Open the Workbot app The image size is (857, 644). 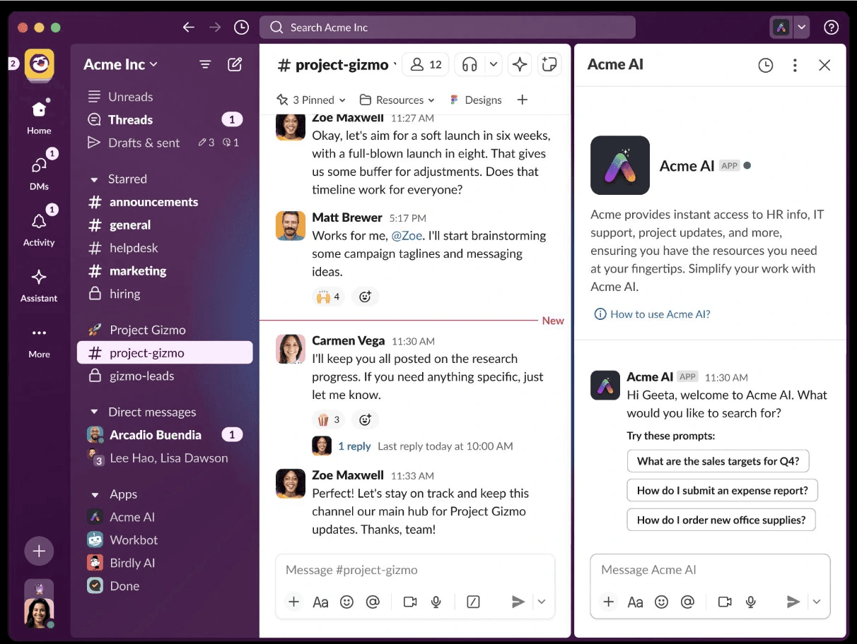(165, 540)
